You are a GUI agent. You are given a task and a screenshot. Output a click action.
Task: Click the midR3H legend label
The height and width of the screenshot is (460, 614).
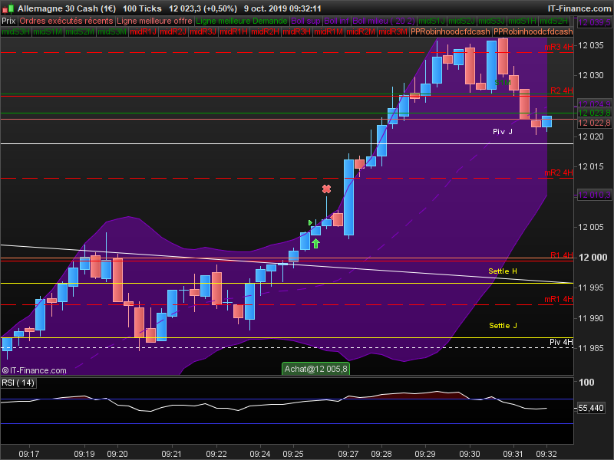(x=296, y=31)
